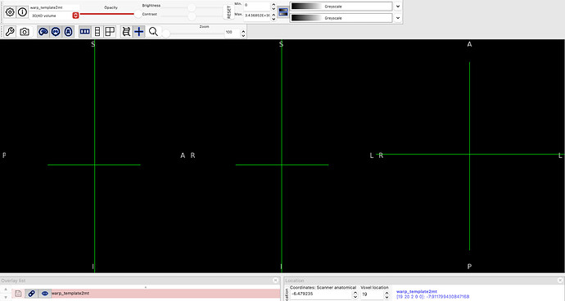Reset zoom with the magnifier icon
This screenshot has height=301, width=565.
153,32
